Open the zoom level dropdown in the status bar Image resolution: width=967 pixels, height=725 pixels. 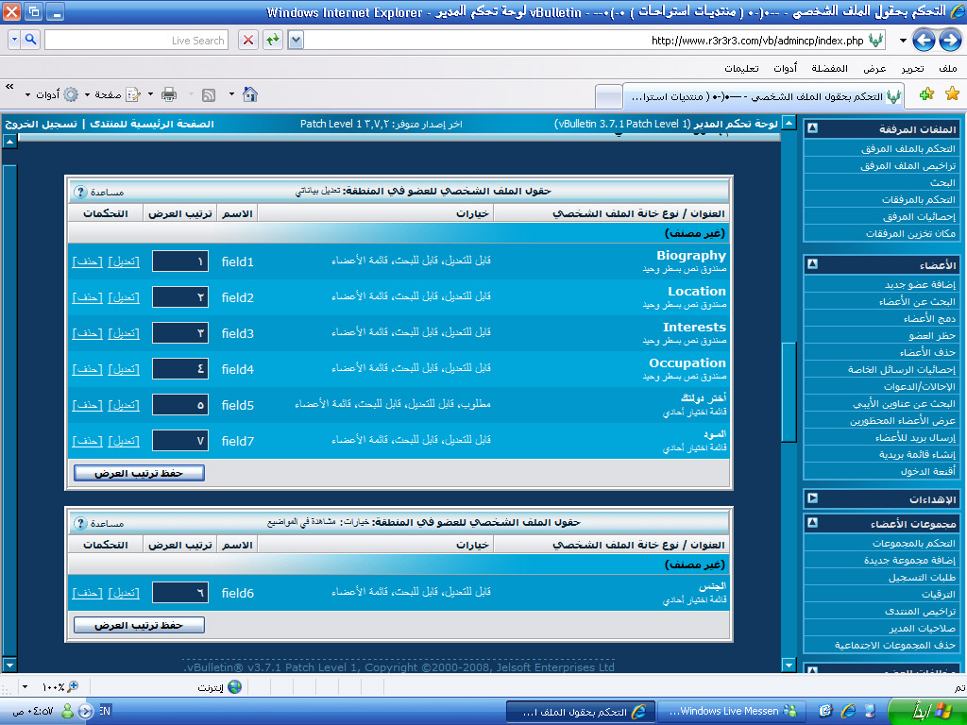25,686
